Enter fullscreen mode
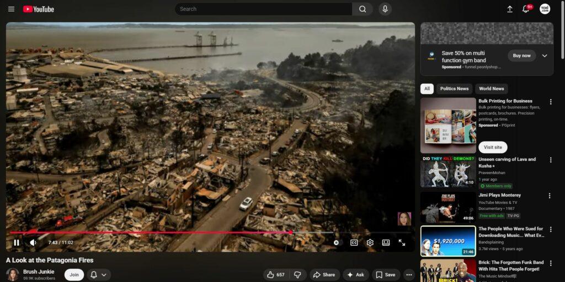This screenshot has width=565, height=282. tap(402, 242)
